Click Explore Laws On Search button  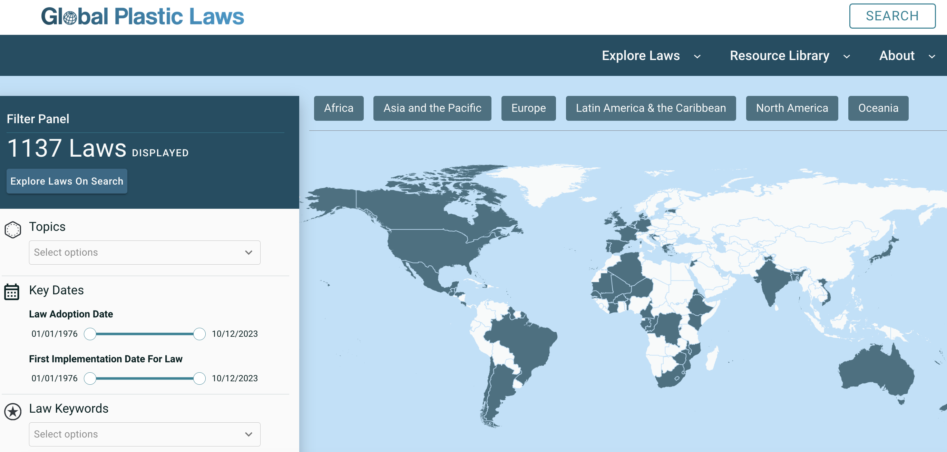[x=67, y=181]
